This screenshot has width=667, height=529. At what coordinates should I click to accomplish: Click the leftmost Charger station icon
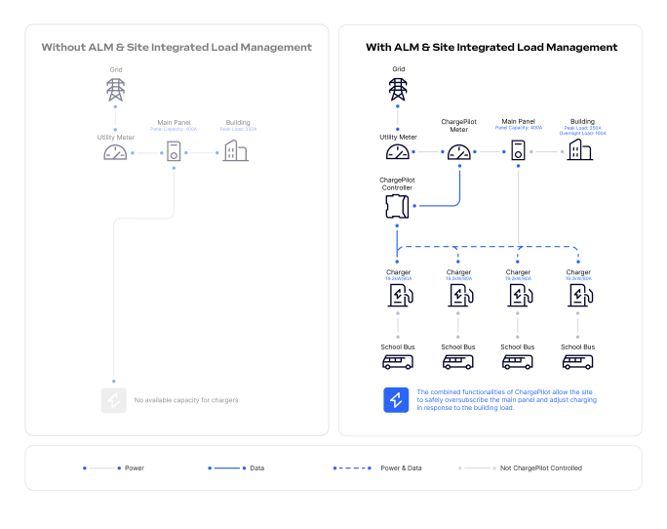point(399,297)
